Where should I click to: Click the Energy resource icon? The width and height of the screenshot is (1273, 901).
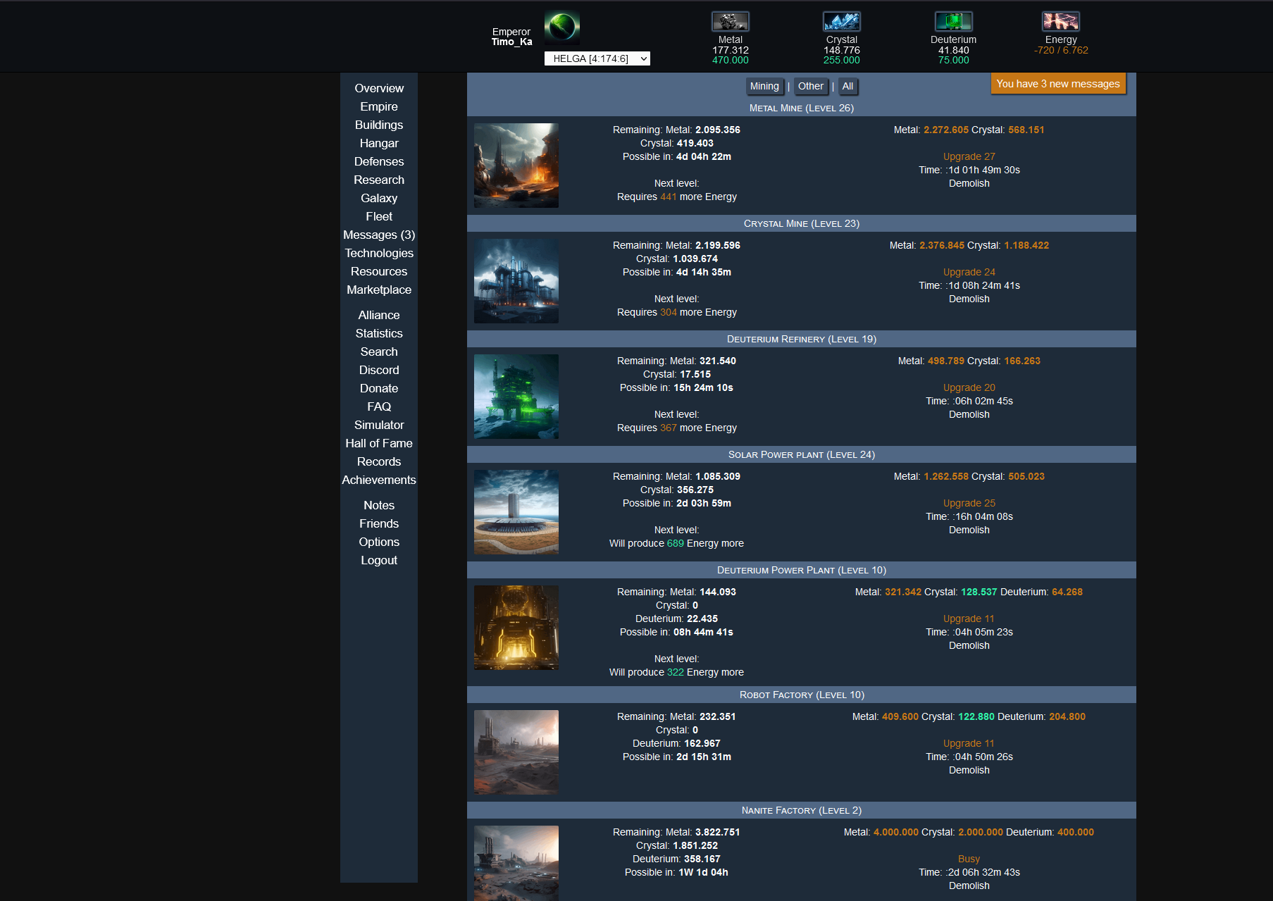[1060, 22]
